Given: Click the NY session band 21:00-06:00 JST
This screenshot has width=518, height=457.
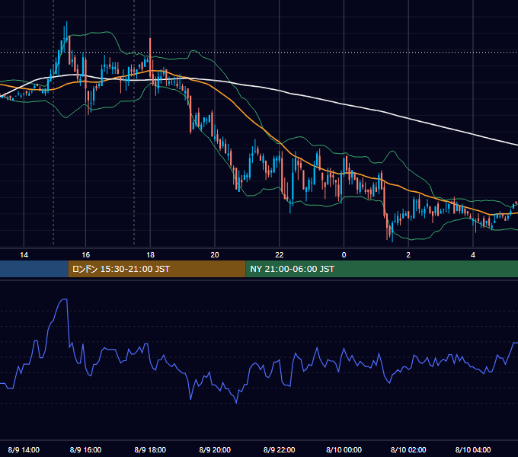Looking at the screenshot, I should coord(382,269).
